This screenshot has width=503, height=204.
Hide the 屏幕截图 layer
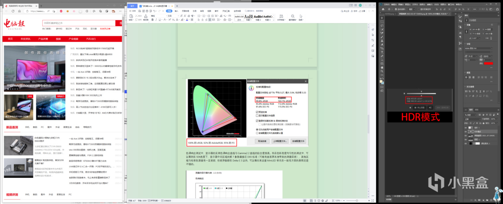click(x=466, y=136)
